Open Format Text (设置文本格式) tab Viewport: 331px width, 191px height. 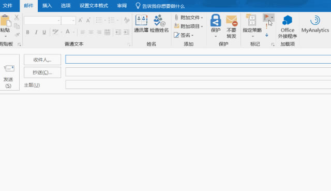coord(94,6)
